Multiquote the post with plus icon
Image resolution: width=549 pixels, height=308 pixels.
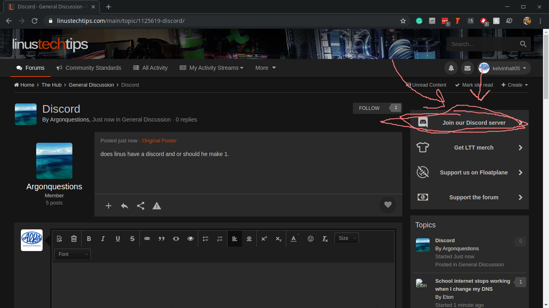109,206
